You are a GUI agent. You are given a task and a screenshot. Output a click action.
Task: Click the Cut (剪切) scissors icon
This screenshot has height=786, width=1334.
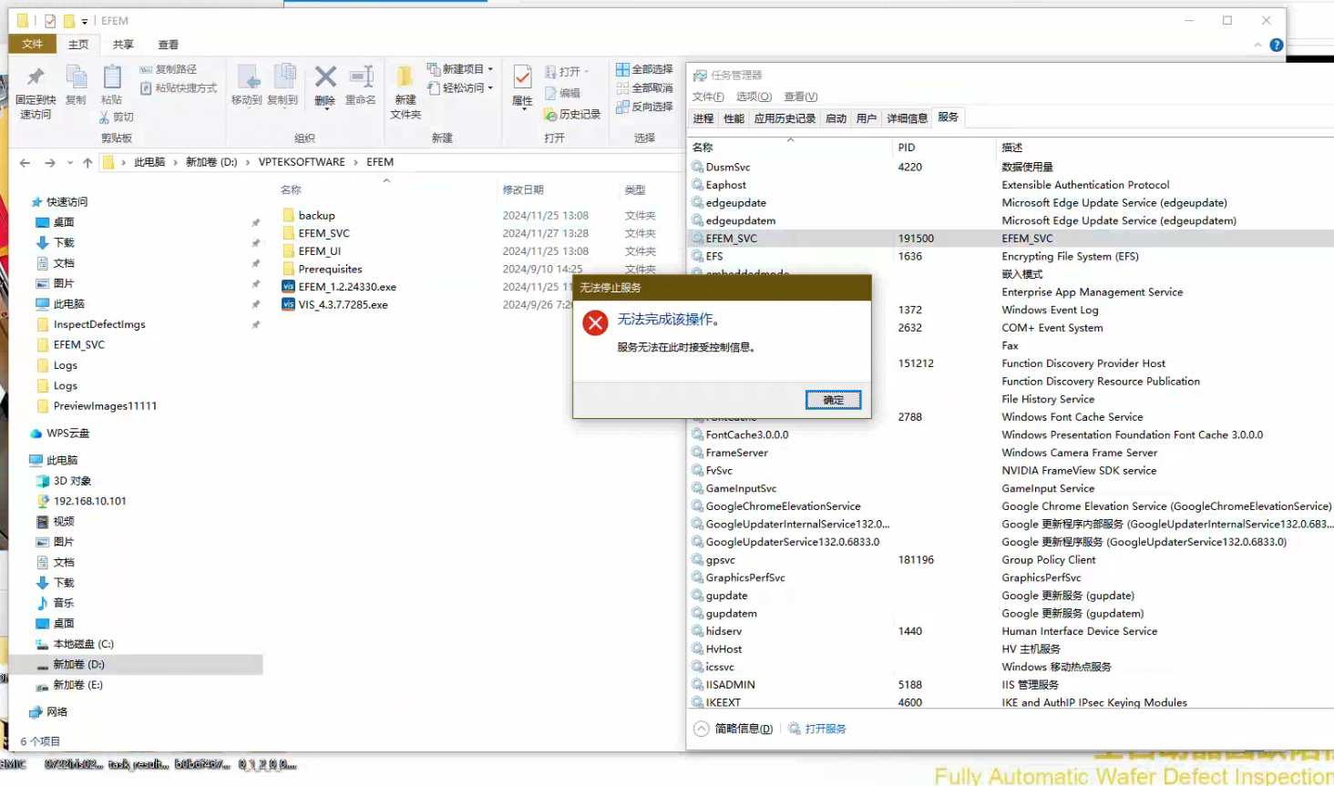coord(104,117)
